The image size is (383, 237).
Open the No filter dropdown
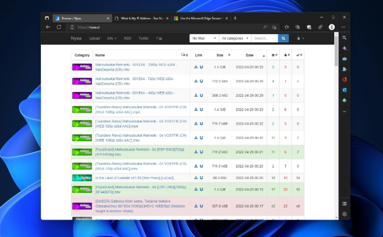(x=204, y=39)
